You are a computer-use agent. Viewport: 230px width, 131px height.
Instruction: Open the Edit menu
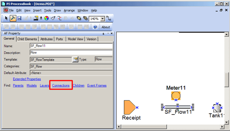click(19, 11)
